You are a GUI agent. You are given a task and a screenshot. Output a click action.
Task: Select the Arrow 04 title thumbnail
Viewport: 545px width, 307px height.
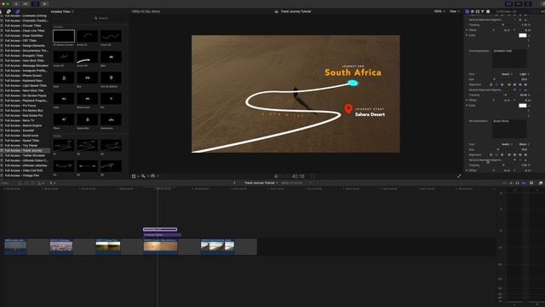coord(87,57)
